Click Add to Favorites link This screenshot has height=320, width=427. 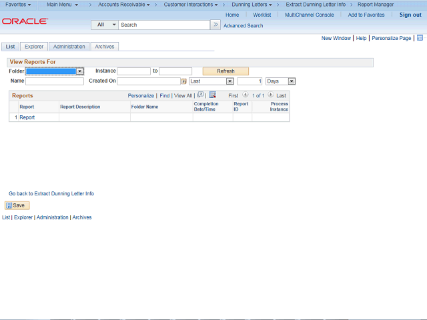366,15
